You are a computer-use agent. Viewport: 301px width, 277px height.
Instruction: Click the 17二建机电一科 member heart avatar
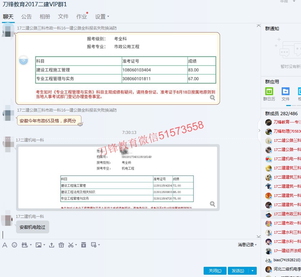pyautogui.click(x=268, y=159)
